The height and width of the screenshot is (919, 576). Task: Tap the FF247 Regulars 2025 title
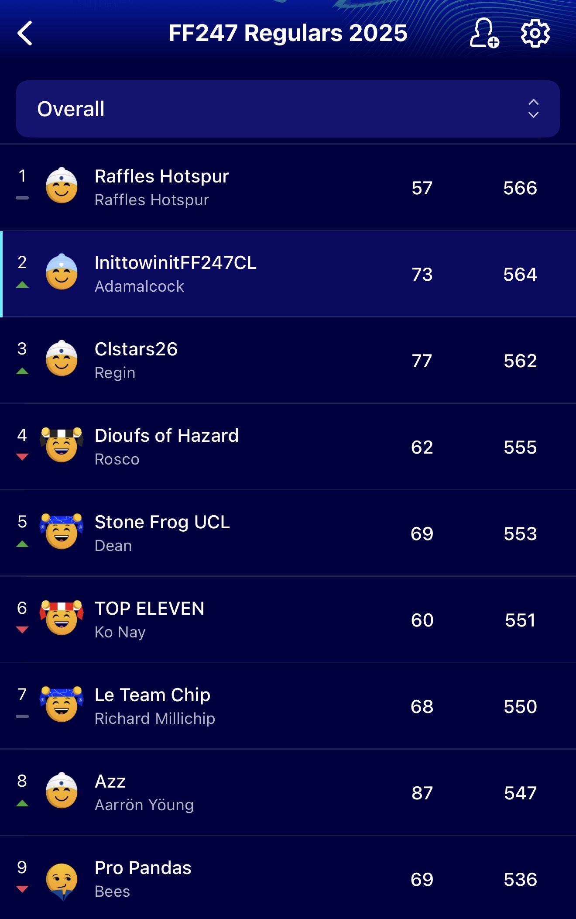288,33
